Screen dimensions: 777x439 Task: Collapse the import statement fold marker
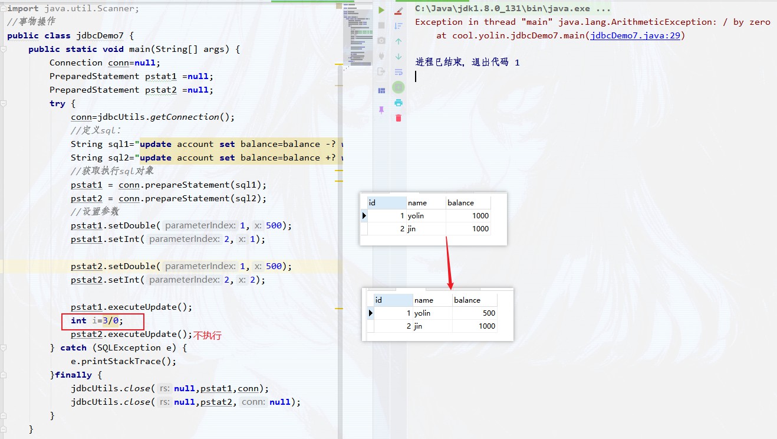pos(3,9)
